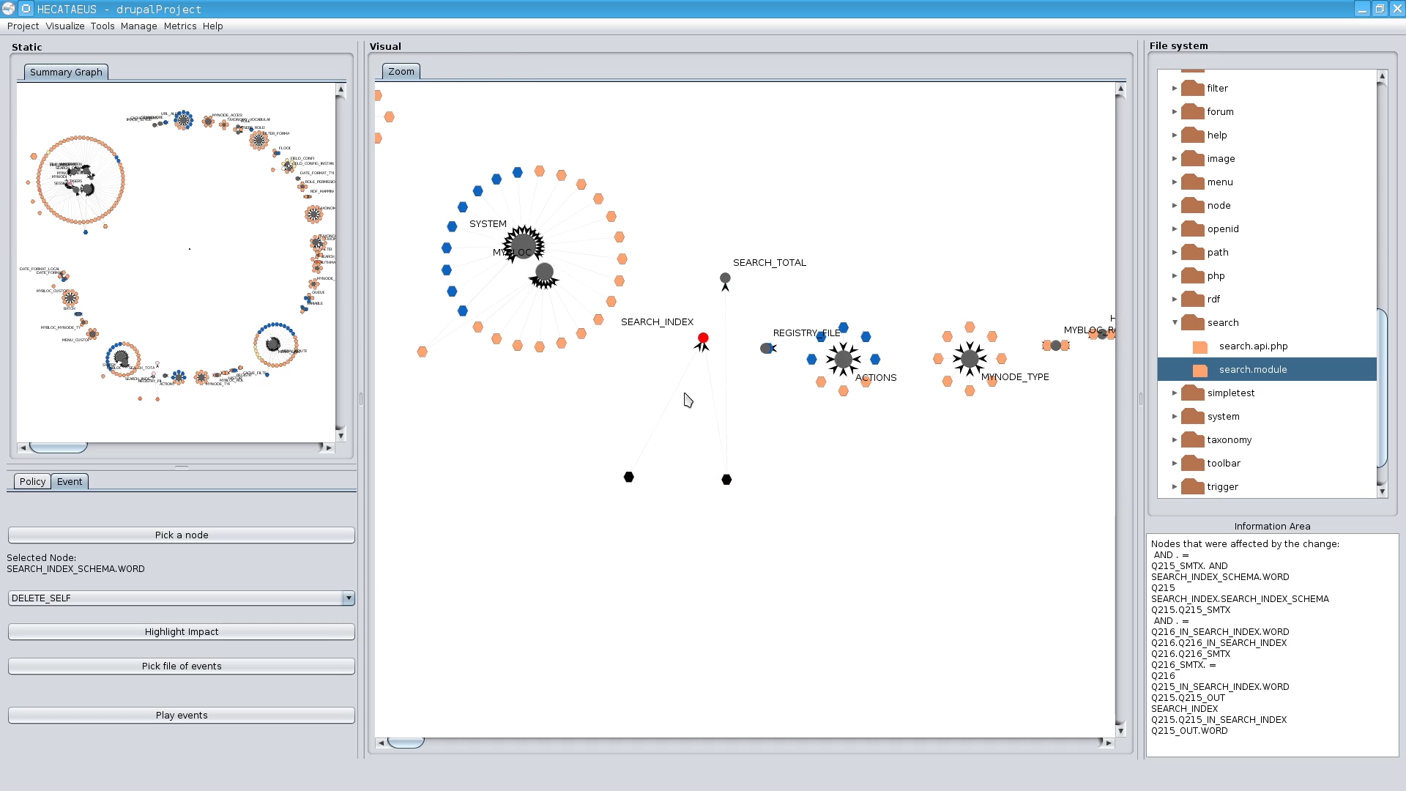Select the Summary Graph tab
The image size is (1406, 791).
click(66, 72)
